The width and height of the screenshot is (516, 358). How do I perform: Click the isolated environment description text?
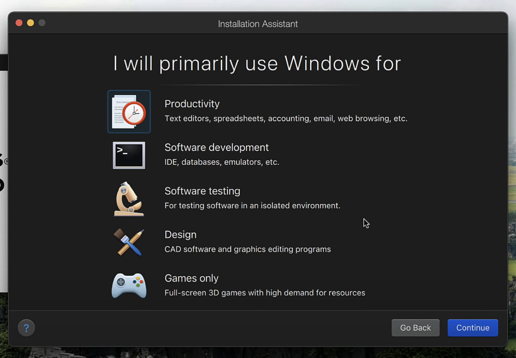[x=252, y=206]
